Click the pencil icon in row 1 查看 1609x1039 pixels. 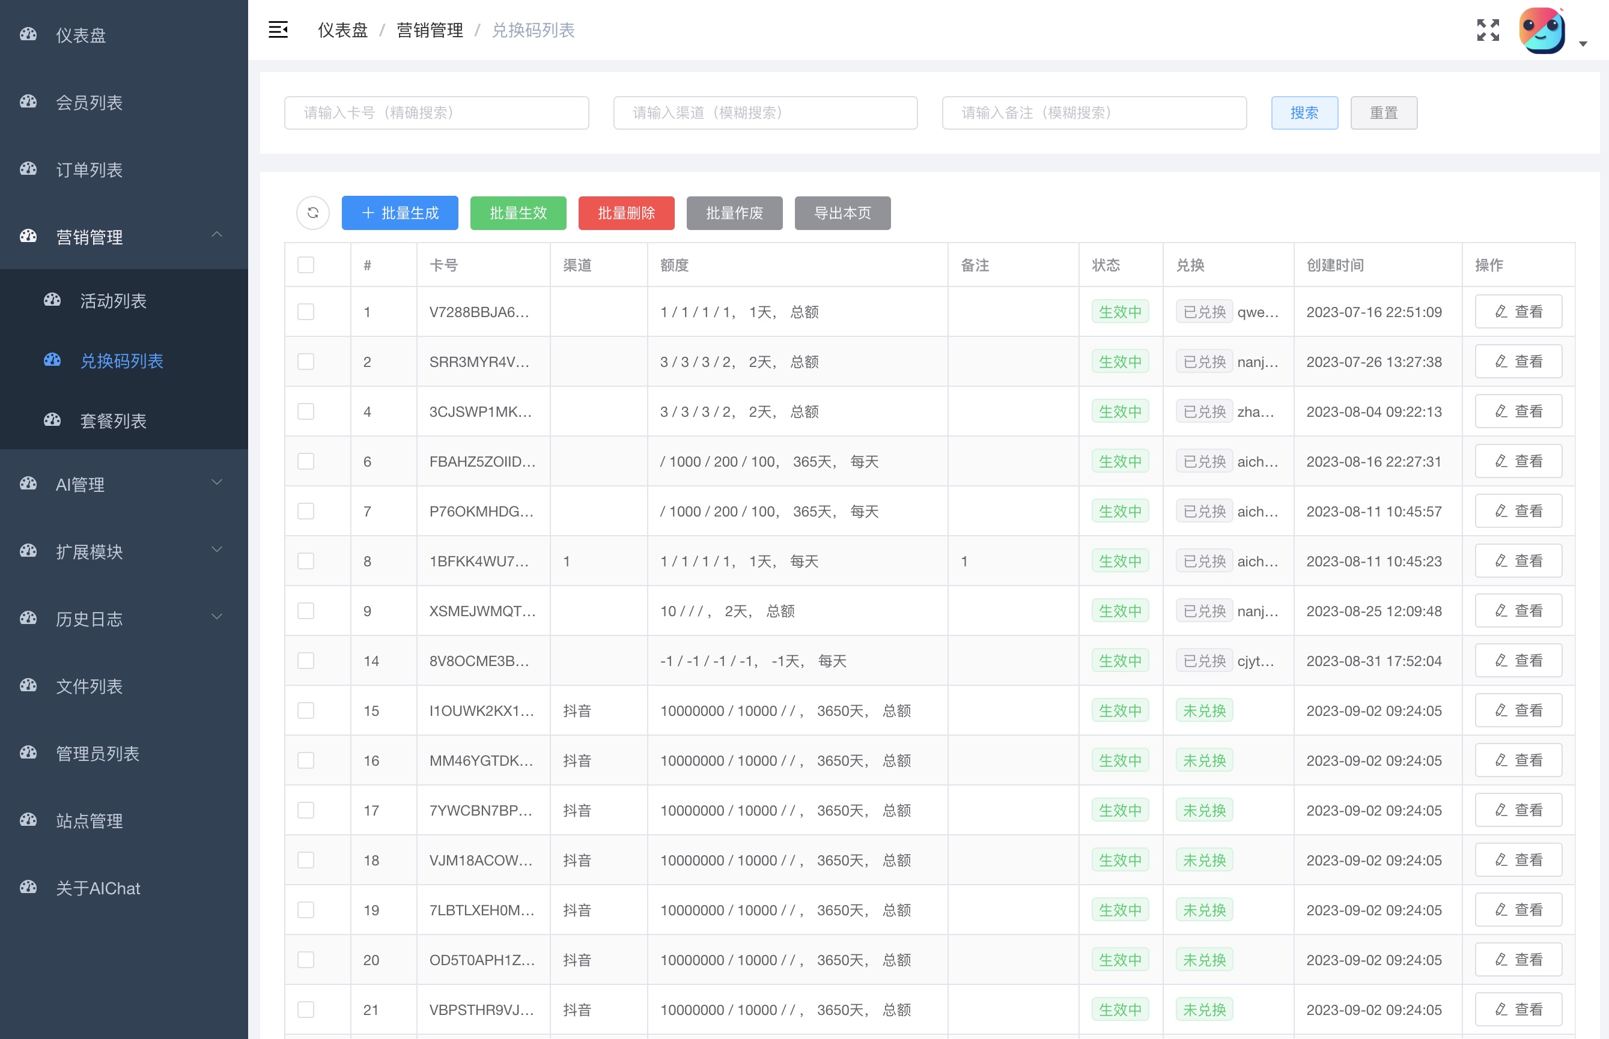click(x=1500, y=312)
